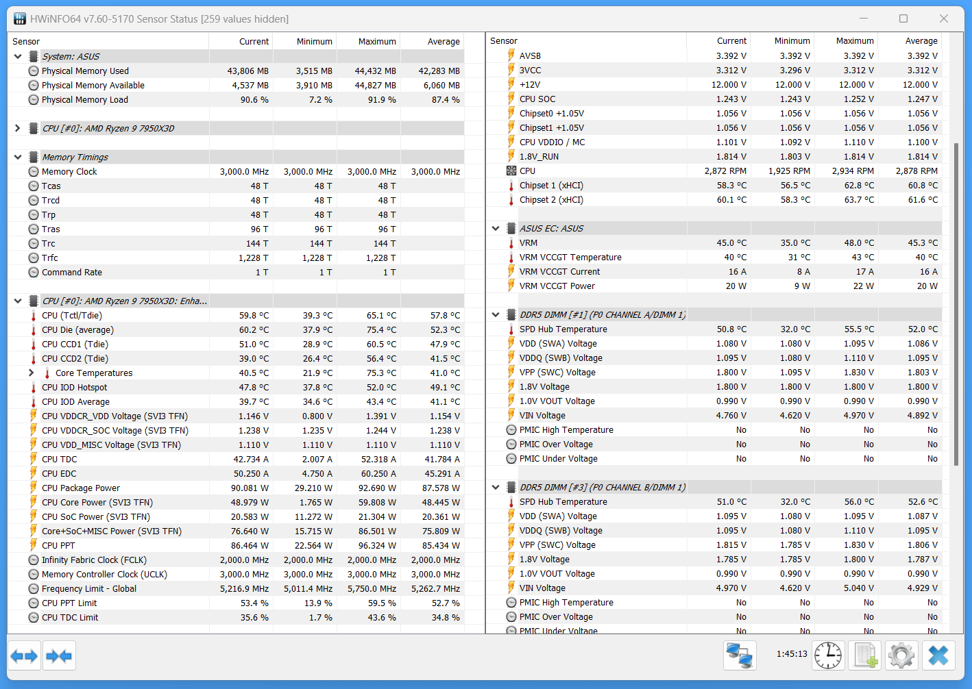The image size is (972, 689).
Task: Click the left pane Minimum column header
Action: click(x=304, y=42)
